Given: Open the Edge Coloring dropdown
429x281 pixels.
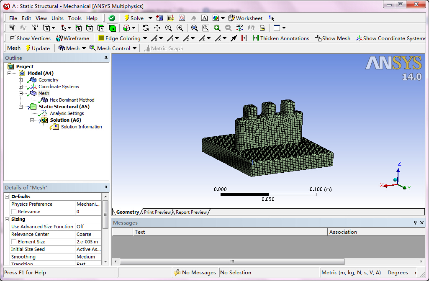Looking at the screenshot, I should 145,38.
